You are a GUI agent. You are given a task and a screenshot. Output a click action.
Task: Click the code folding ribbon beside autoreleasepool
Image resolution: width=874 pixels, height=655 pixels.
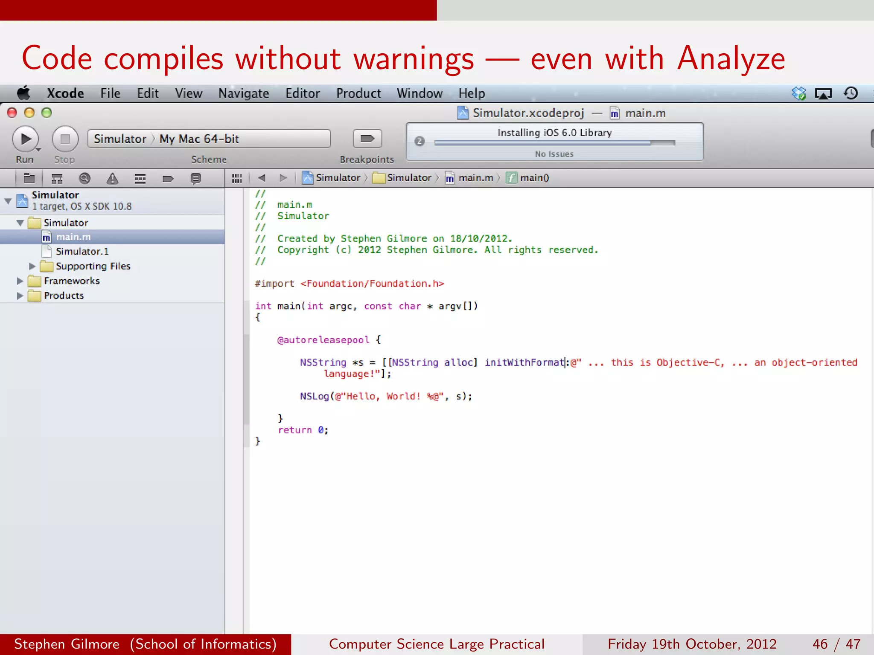click(x=246, y=380)
